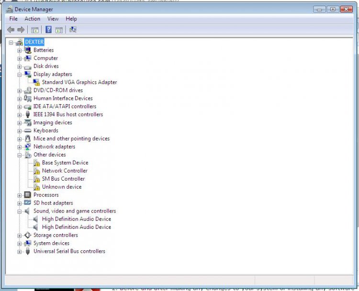The image size is (359, 291).
Task: Expand the Processors node
Action: pyautogui.click(x=19, y=195)
